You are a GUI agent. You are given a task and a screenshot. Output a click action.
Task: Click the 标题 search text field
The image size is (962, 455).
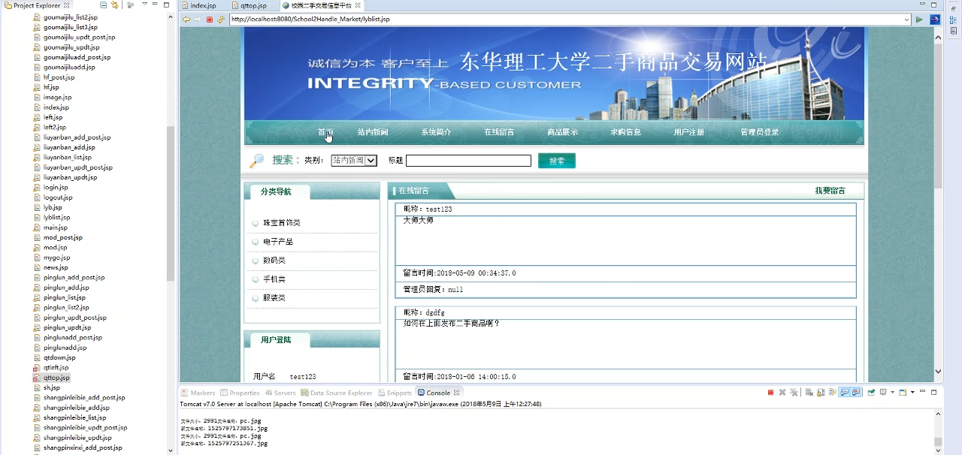coord(468,161)
